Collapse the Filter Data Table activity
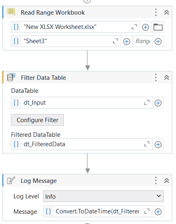176x224 pixels. [x=167, y=77]
